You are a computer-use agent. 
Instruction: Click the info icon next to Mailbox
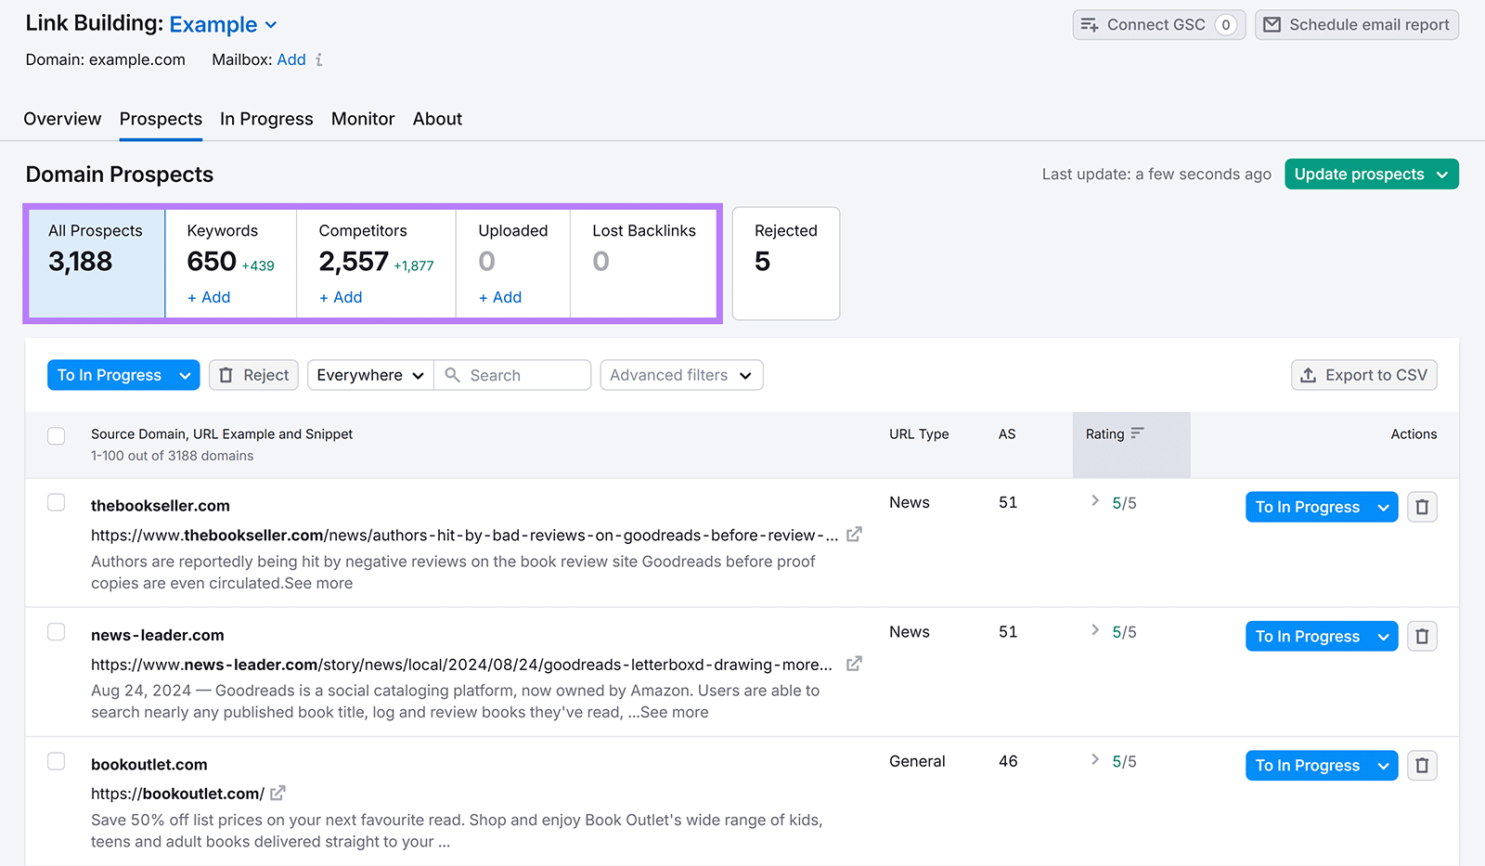(x=319, y=59)
